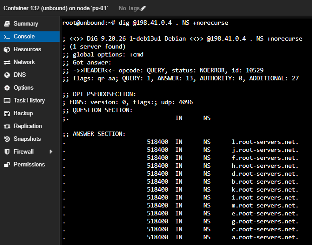This screenshot has height=245, width=312.
Task: Click the Console terminal prompt icon
Action: 7,37
